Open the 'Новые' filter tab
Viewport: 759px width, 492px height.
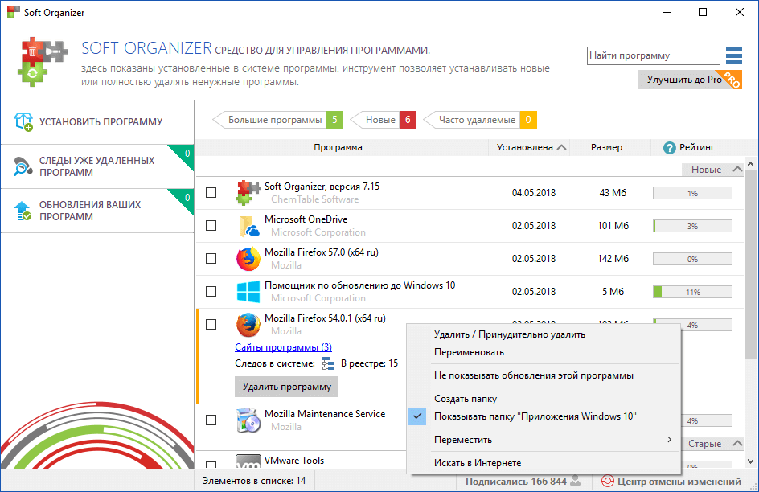click(384, 120)
